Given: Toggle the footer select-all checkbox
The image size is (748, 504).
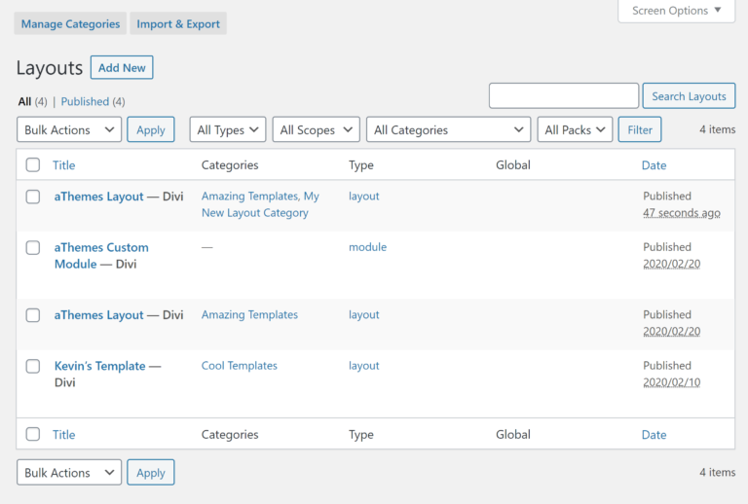Looking at the screenshot, I should pyautogui.click(x=33, y=435).
